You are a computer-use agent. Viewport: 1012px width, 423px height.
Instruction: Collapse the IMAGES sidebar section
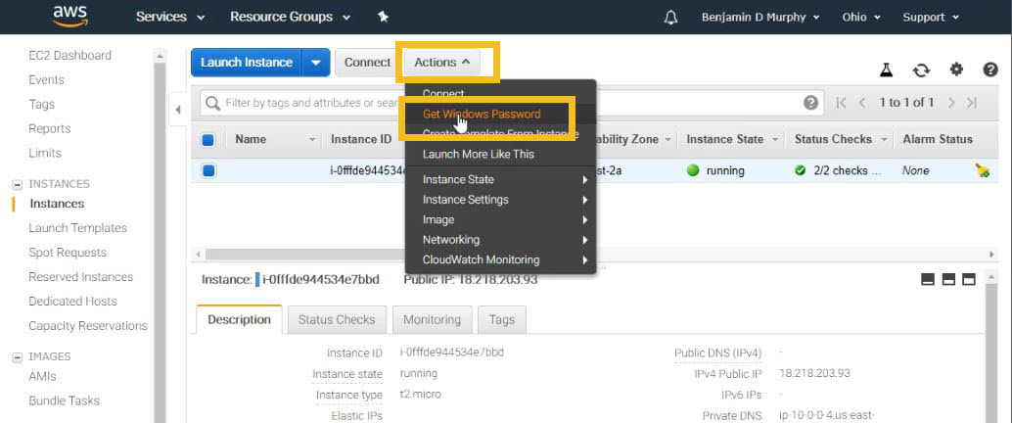[x=18, y=356]
